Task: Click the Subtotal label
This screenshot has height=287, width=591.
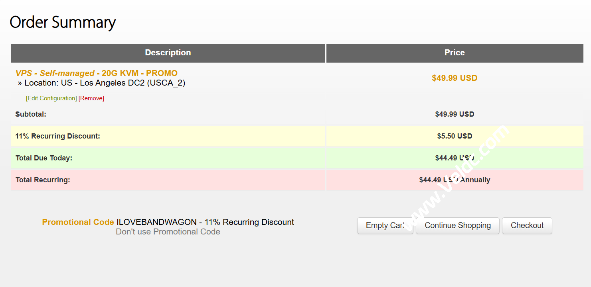Action: (31, 114)
